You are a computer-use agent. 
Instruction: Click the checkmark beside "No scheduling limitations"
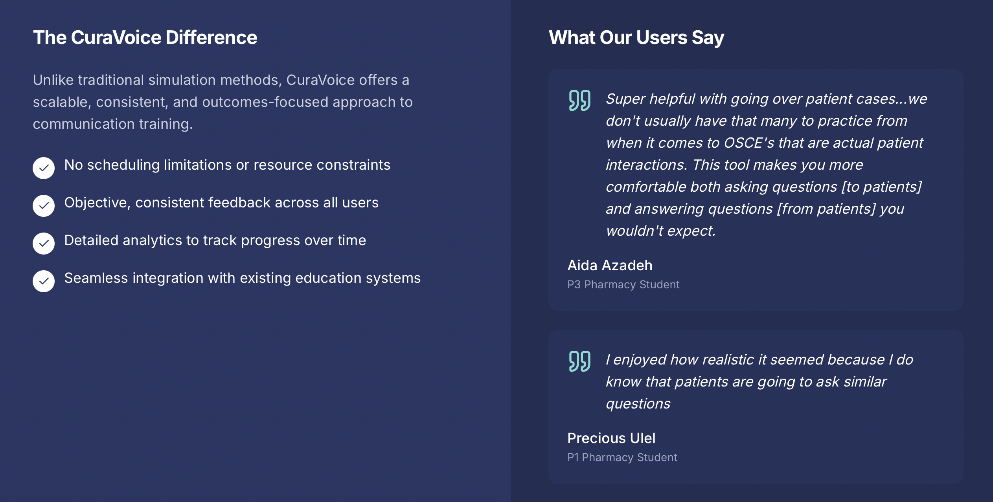(x=44, y=168)
